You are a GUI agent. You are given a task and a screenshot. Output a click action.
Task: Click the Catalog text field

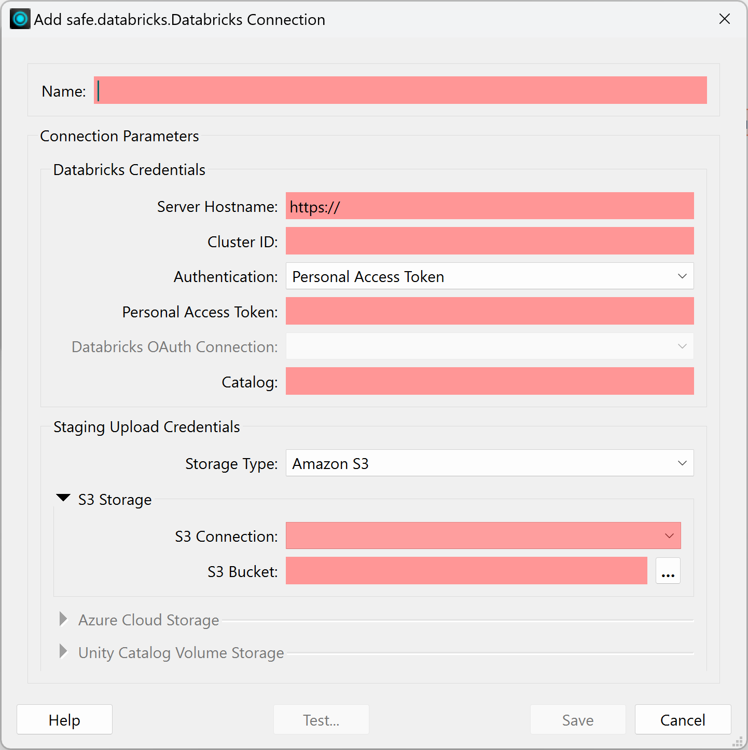(x=490, y=381)
